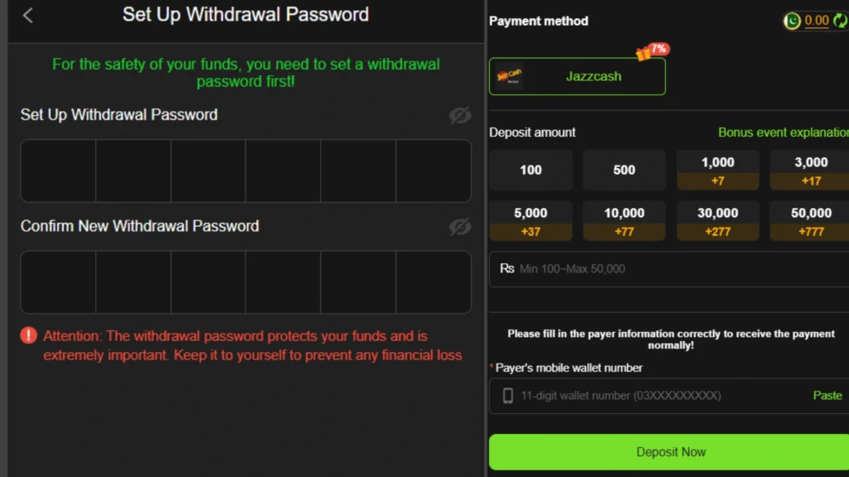Click the phone icon in wallet number field
Image resolution: width=849 pixels, height=477 pixels.
(x=508, y=396)
